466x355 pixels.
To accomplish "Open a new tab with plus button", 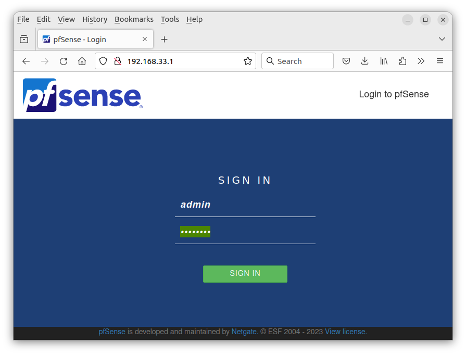I will (165, 39).
